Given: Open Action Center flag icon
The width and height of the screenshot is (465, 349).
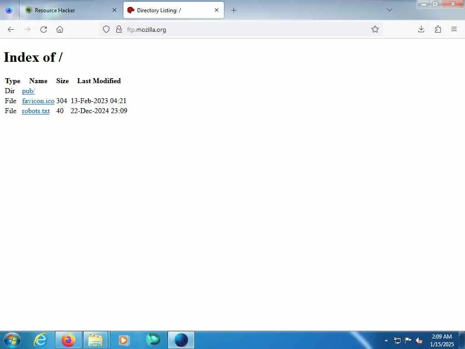Looking at the screenshot, I should (408, 340).
